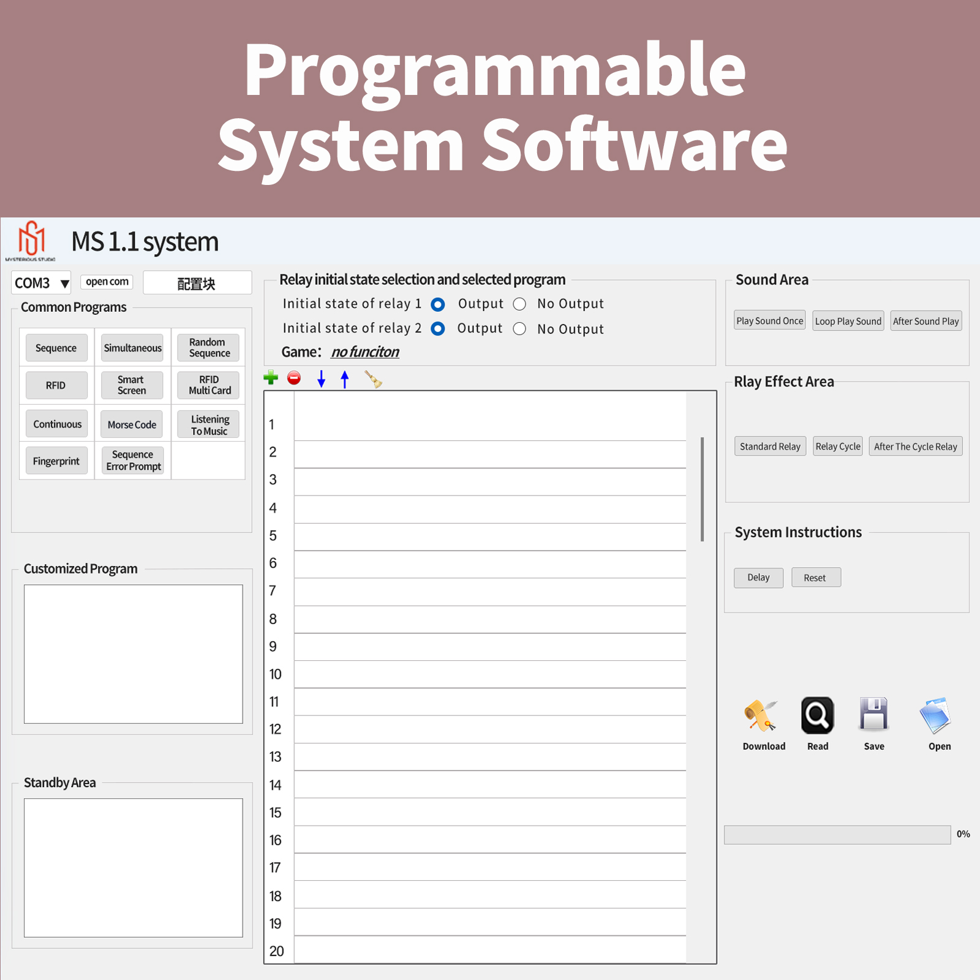The image size is (980, 980).
Task: Click the no funciton game link
Action: (365, 352)
